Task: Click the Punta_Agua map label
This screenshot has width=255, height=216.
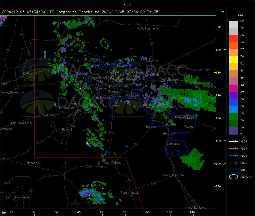Action: point(129,193)
